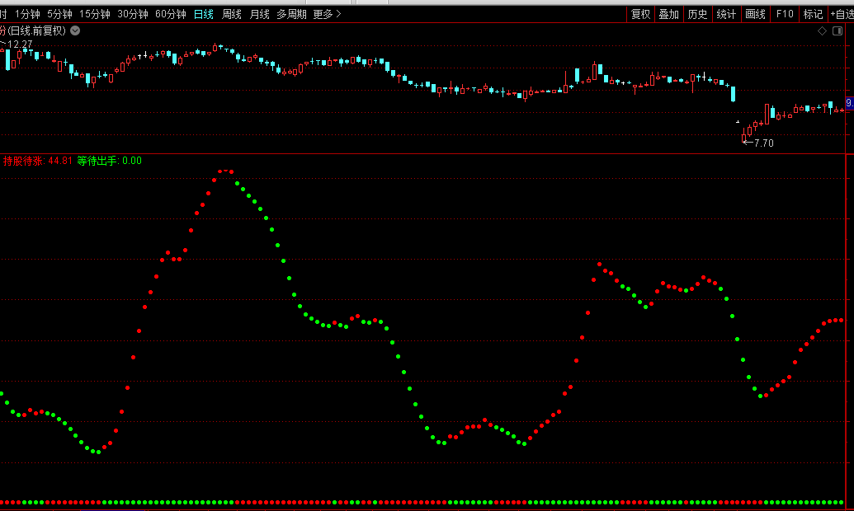The image size is (854, 511).
Task: Select the 5分钟 period tab
Action: click(59, 14)
